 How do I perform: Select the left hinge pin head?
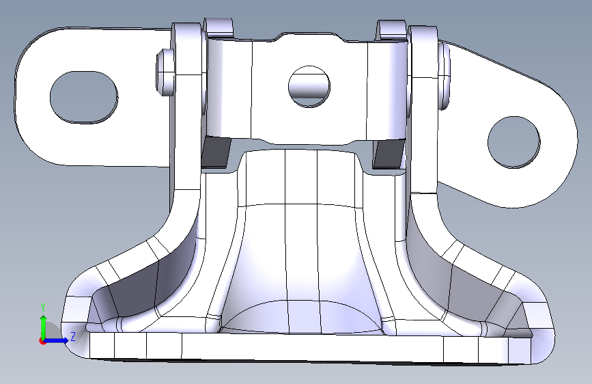coord(165,72)
